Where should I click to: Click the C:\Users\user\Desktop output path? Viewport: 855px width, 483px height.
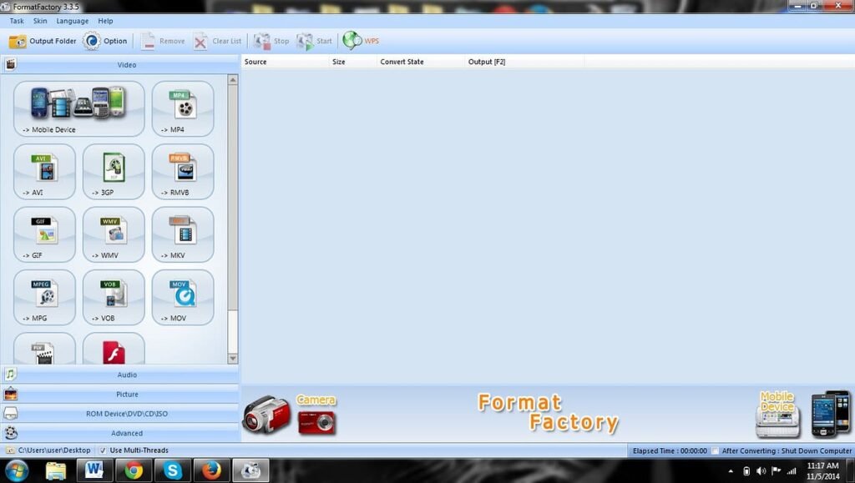pos(54,450)
